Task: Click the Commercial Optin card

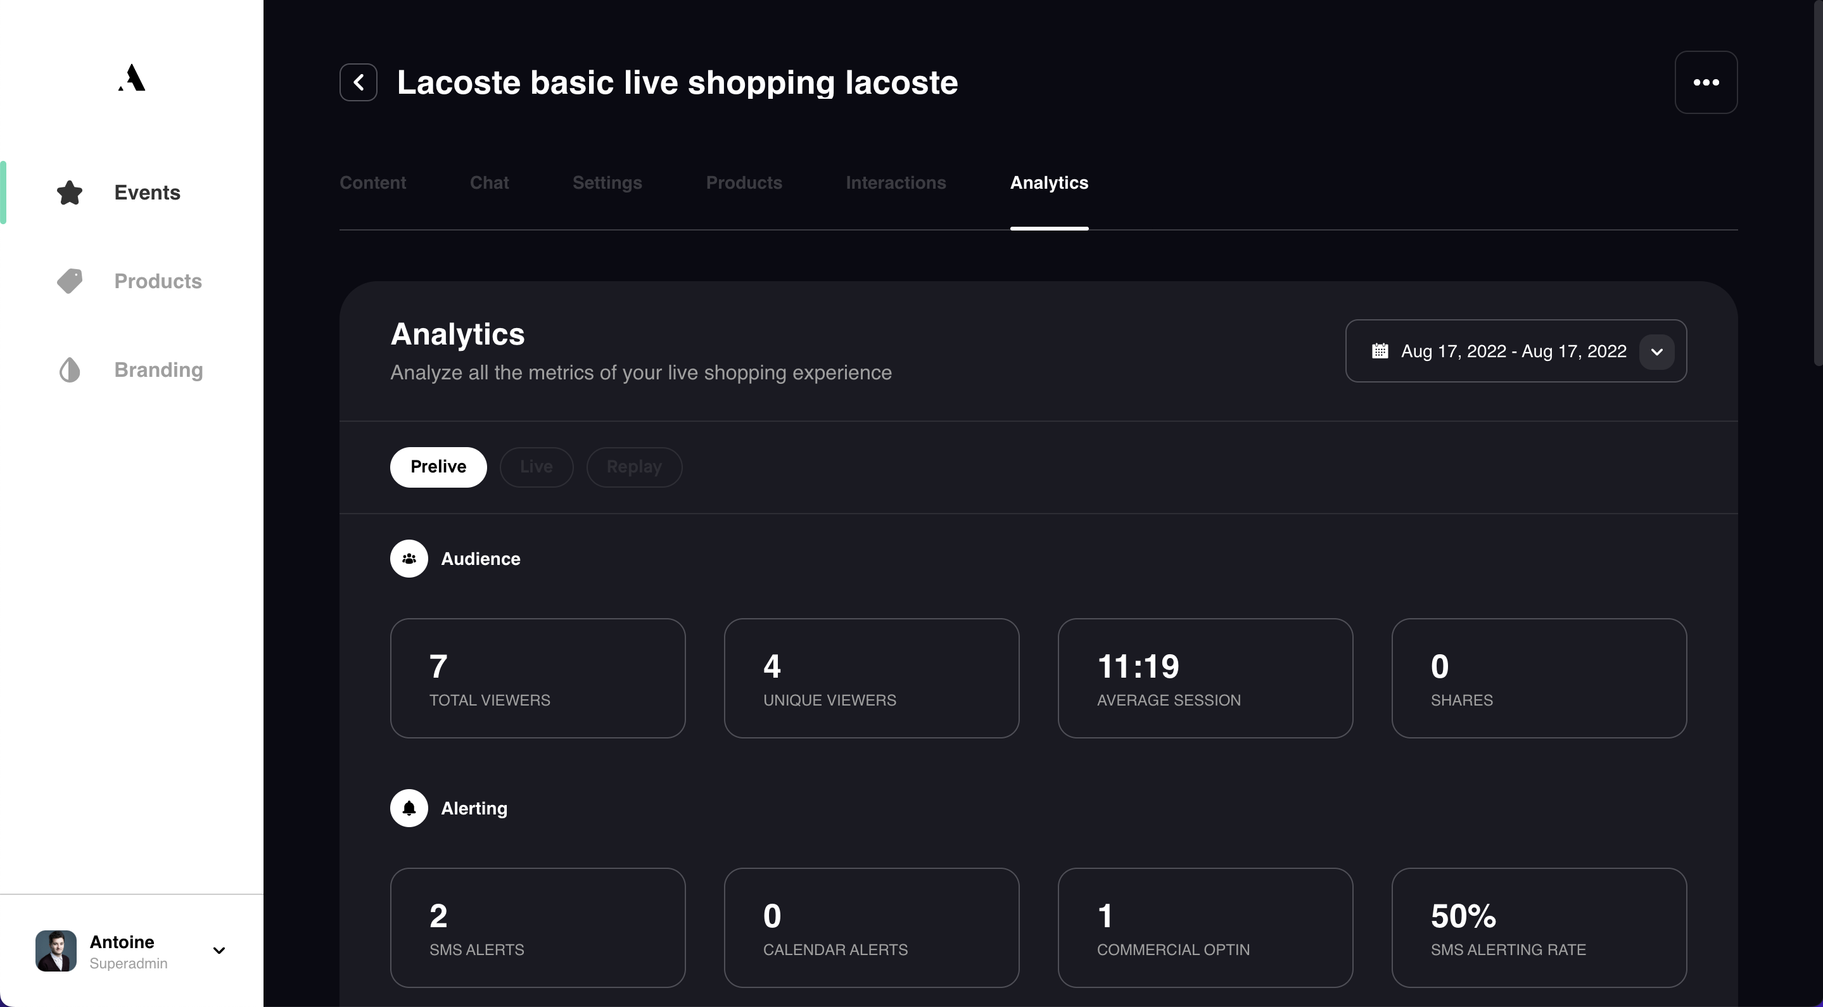Action: (1205, 928)
